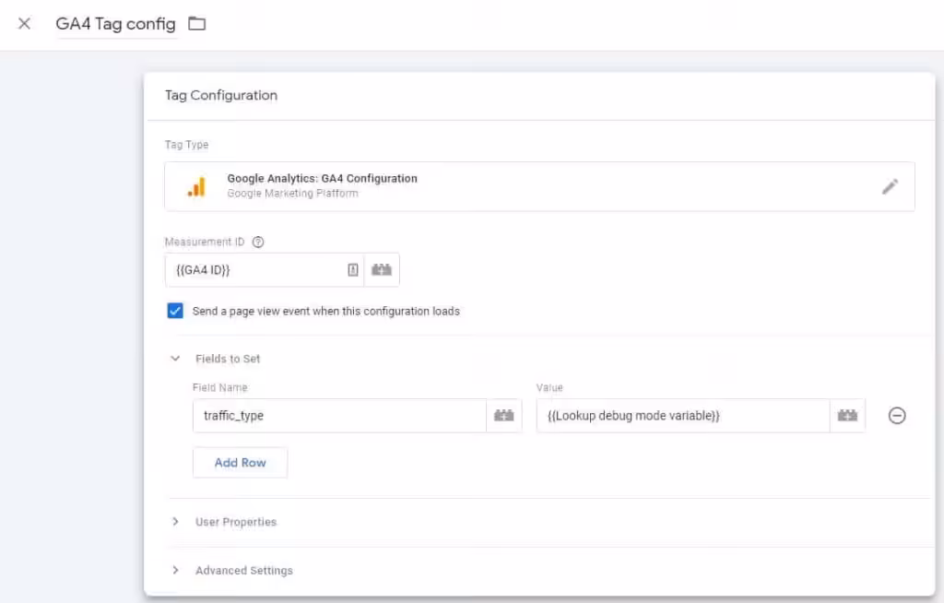The height and width of the screenshot is (603, 944).
Task: Click the Add Row button
Action: 240,463
